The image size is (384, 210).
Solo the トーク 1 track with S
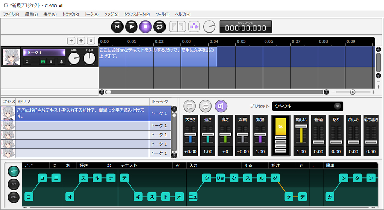tap(51, 62)
